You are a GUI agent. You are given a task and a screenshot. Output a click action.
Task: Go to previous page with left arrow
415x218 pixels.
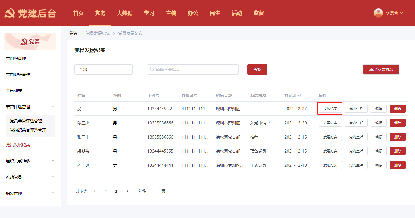(x=95, y=191)
